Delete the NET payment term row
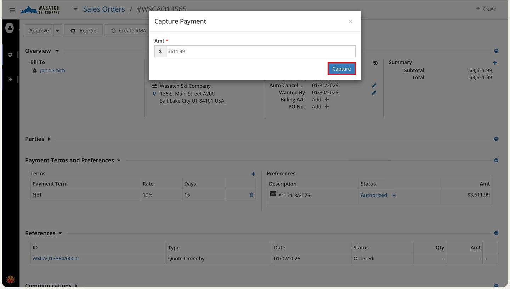Screen dimensions: 510x289 click(x=251, y=195)
